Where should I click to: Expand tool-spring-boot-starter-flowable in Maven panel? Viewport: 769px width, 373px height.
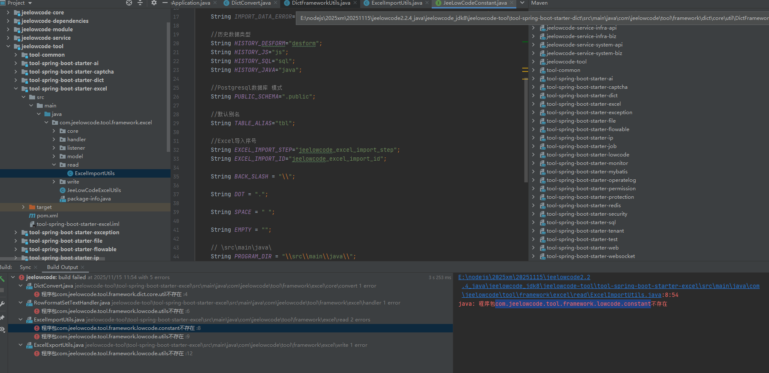533,129
